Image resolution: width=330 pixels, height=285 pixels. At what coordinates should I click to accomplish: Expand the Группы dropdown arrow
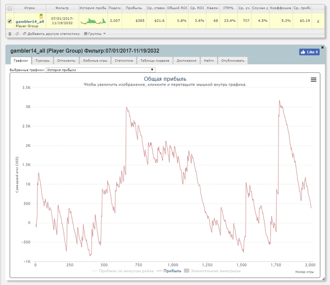(x=104, y=34)
